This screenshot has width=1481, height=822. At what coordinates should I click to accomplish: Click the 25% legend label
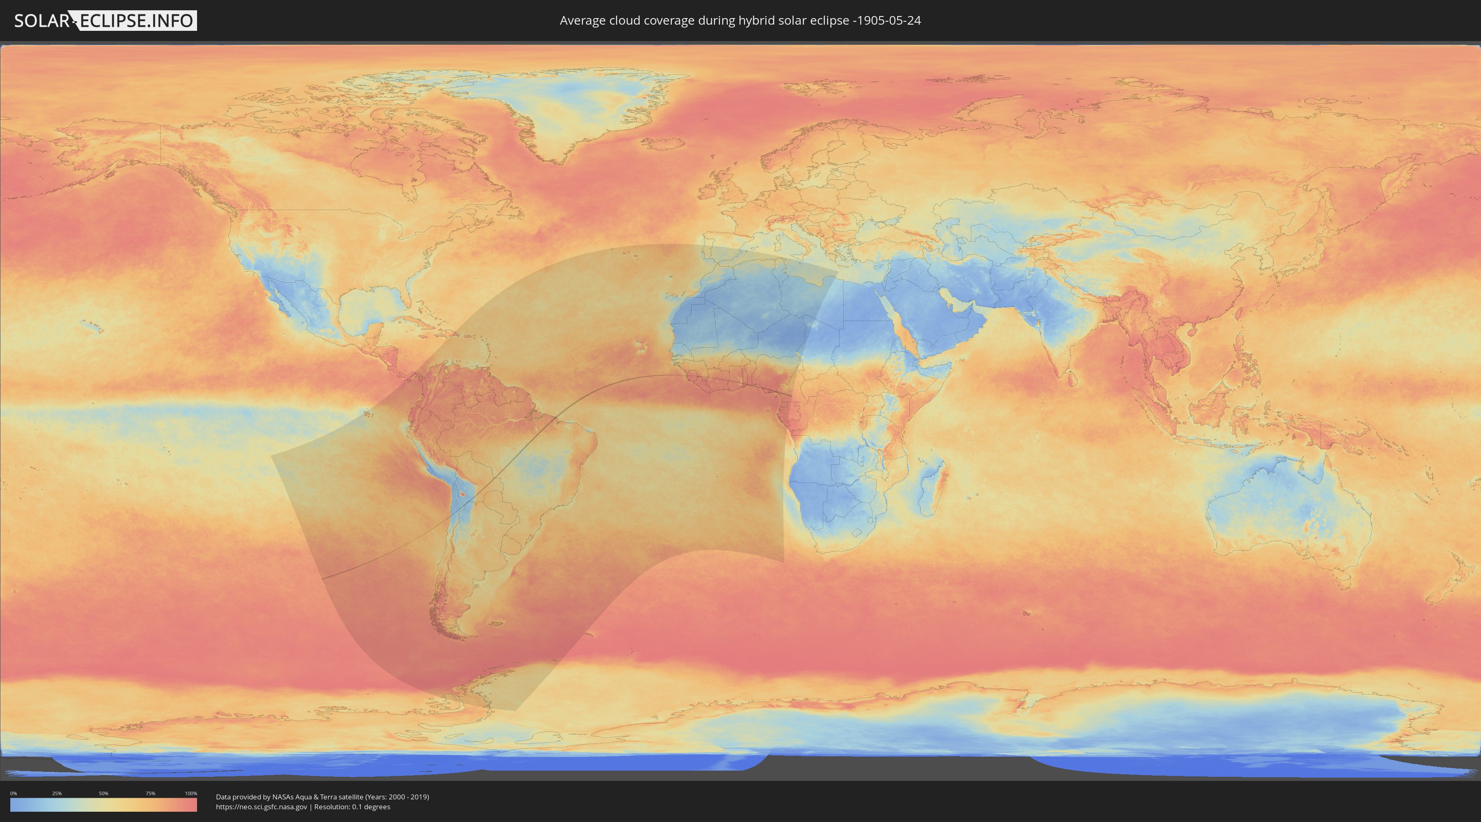click(57, 793)
